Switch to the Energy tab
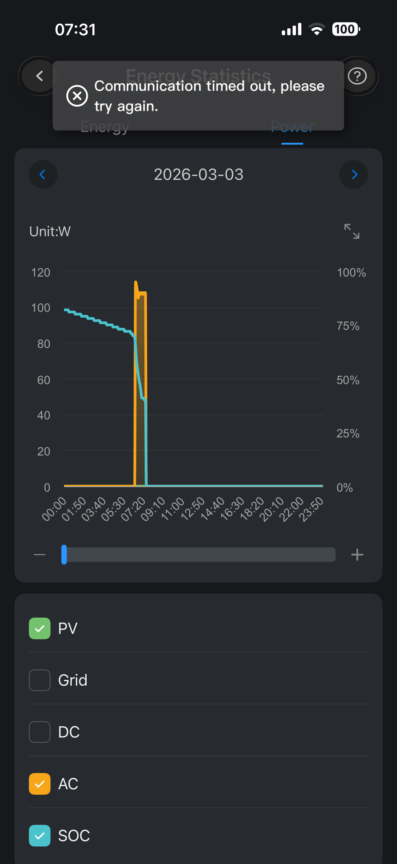This screenshot has height=864, width=397. point(105,127)
